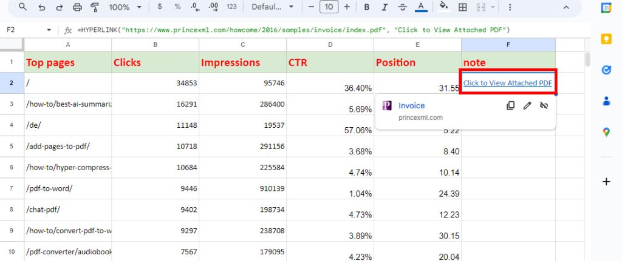Click the font size field showing 10
Image resolution: width=622 pixels, height=261 pixels.
tap(329, 7)
